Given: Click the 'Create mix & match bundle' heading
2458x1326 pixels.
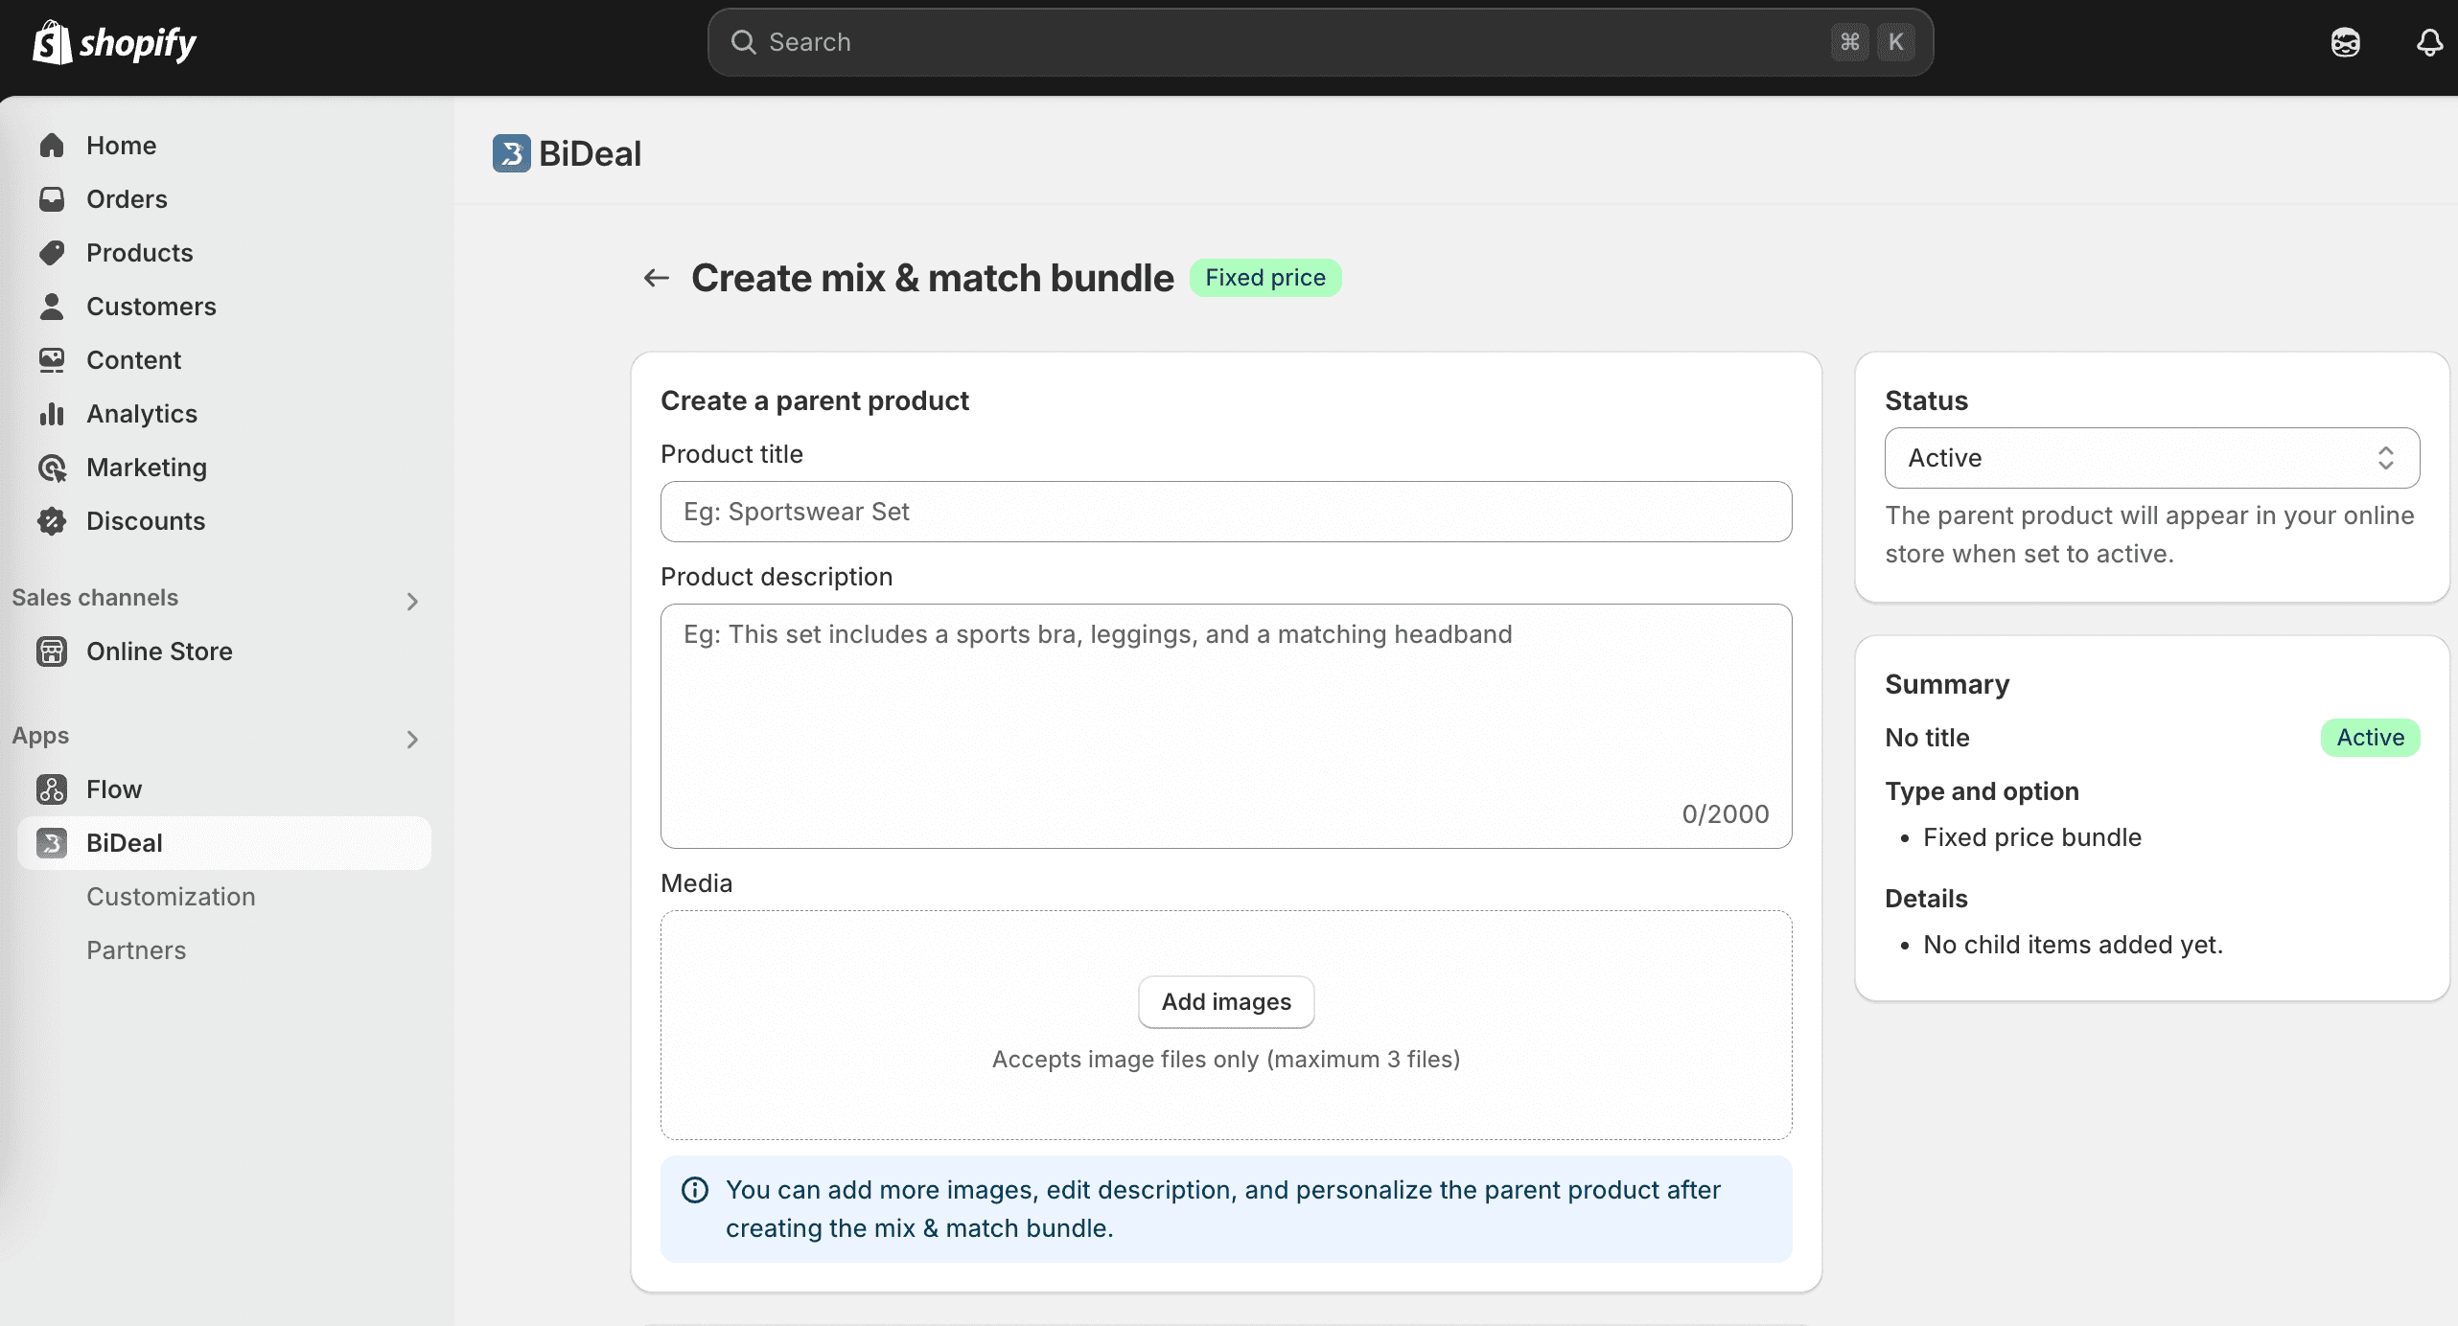Looking at the screenshot, I should click(932, 278).
